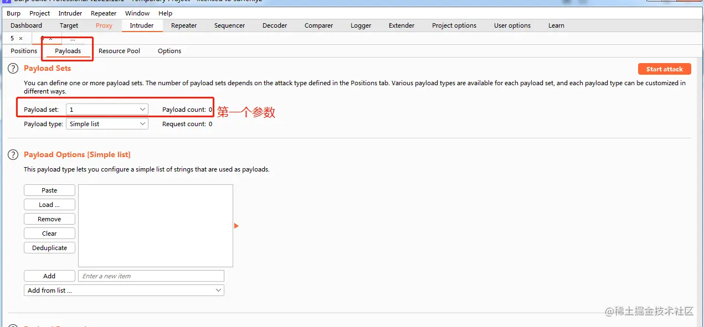Screen dimensions: 704x327
Task: Click the Clear button
Action: pos(49,233)
